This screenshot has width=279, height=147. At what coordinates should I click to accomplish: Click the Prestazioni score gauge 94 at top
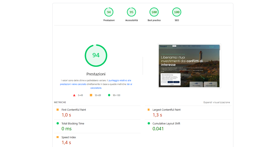point(109,12)
